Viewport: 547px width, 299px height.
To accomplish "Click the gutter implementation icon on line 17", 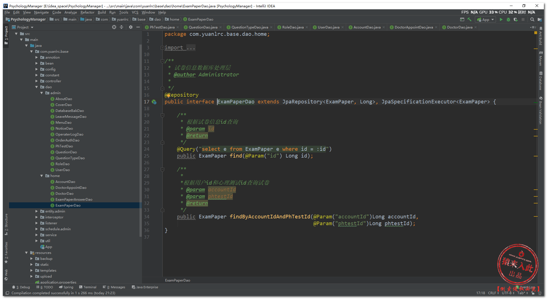I will (x=154, y=102).
